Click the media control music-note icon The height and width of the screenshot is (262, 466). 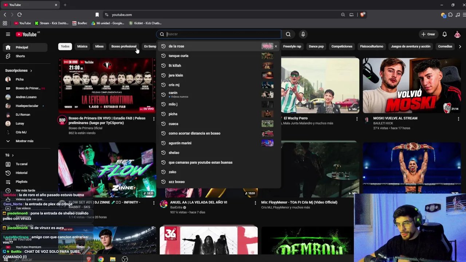[457, 15]
